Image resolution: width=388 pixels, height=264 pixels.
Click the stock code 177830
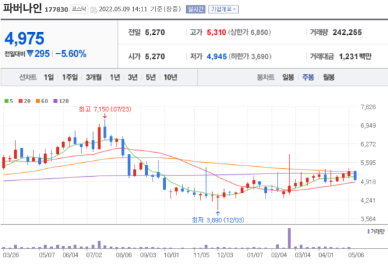pos(56,9)
